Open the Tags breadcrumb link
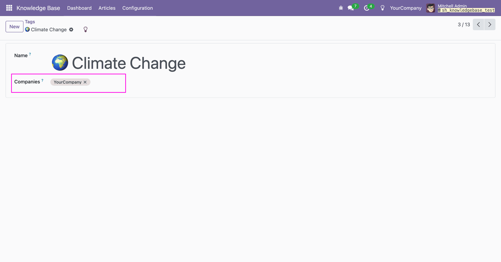501x262 pixels. click(30, 22)
